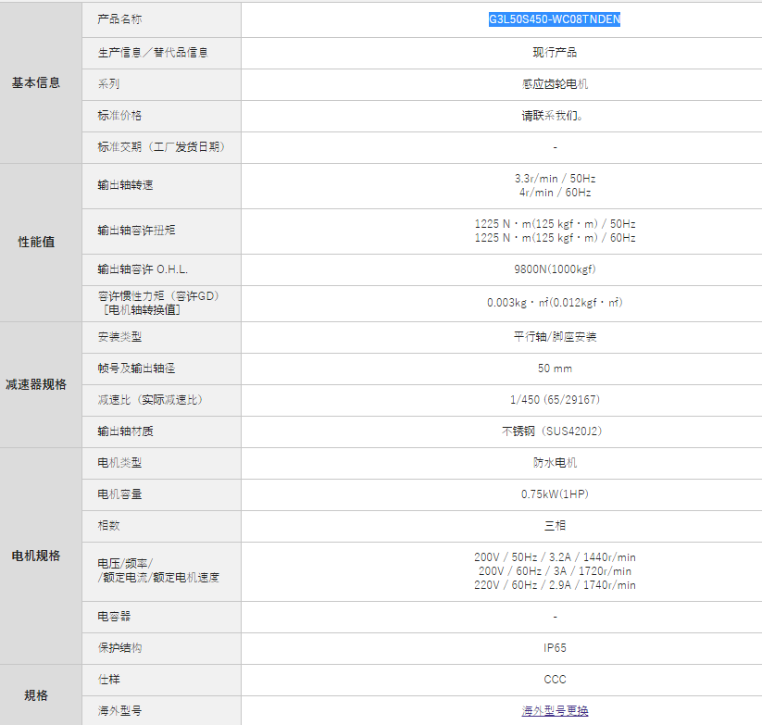Click the 现行产品 value cell
The width and height of the screenshot is (762, 725).
click(x=555, y=53)
